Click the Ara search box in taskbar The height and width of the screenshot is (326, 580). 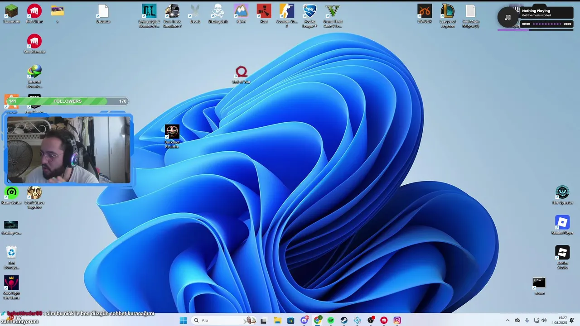[224, 320]
